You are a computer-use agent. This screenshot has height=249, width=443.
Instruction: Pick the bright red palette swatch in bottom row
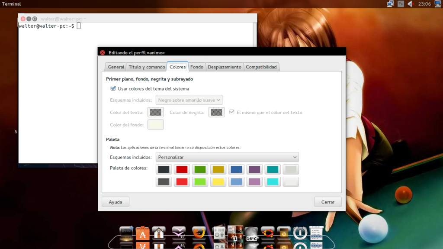(x=182, y=181)
